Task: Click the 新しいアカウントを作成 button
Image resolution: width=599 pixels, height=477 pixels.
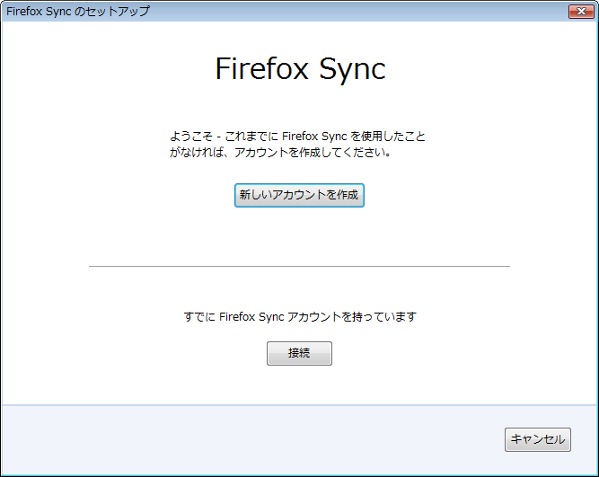Action: 299,195
